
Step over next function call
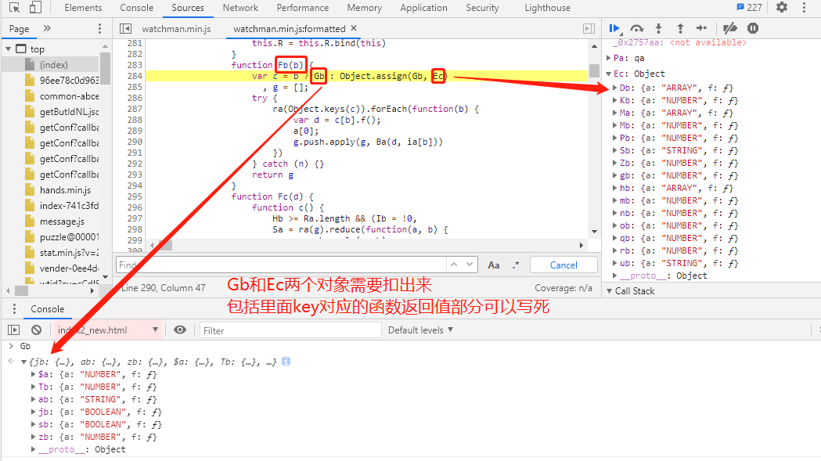tap(637, 28)
